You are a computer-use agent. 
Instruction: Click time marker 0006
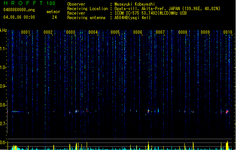pos(138,32)
